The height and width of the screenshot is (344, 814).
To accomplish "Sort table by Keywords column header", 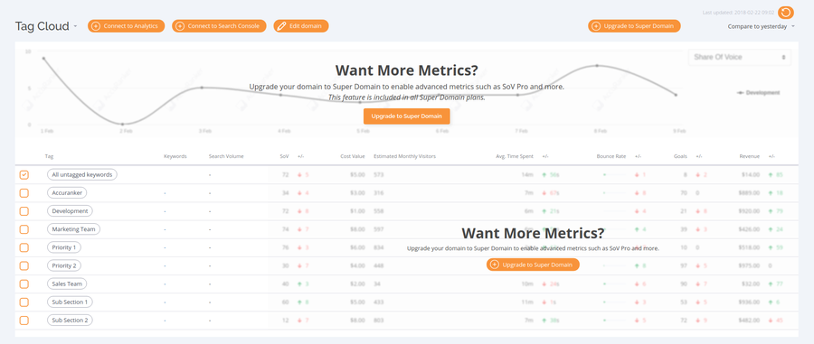I will tap(175, 156).
